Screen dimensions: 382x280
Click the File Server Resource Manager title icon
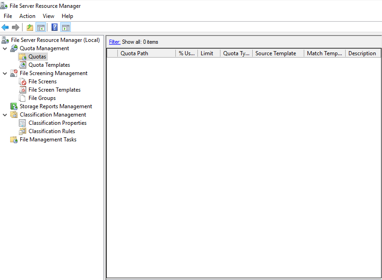pos(3,6)
